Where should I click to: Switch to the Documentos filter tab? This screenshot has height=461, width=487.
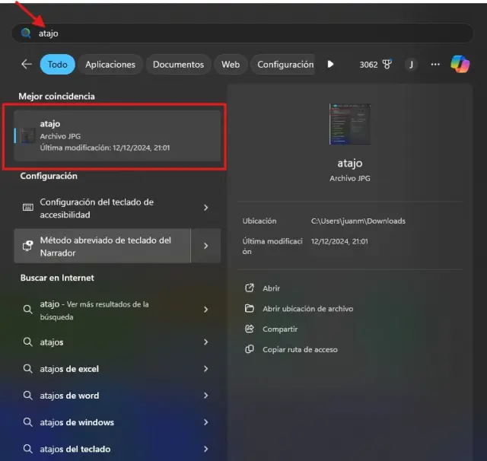[178, 65]
